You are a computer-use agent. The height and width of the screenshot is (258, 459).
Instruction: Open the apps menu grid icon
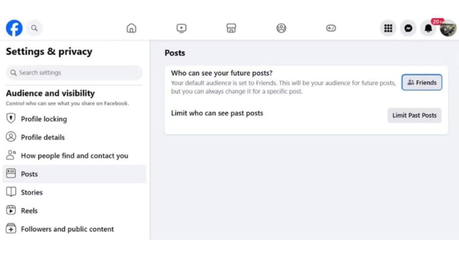pyautogui.click(x=388, y=28)
